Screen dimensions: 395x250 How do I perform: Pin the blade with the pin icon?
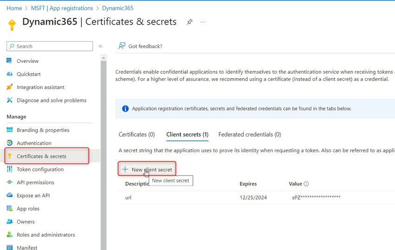click(190, 22)
